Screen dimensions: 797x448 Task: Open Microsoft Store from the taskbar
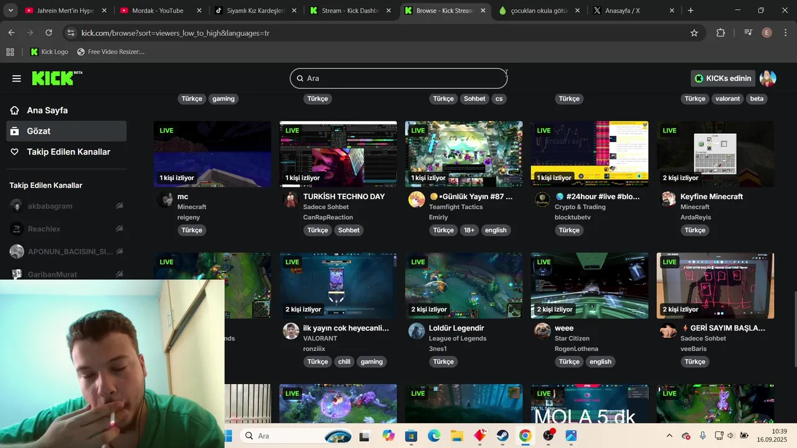[x=411, y=436]
